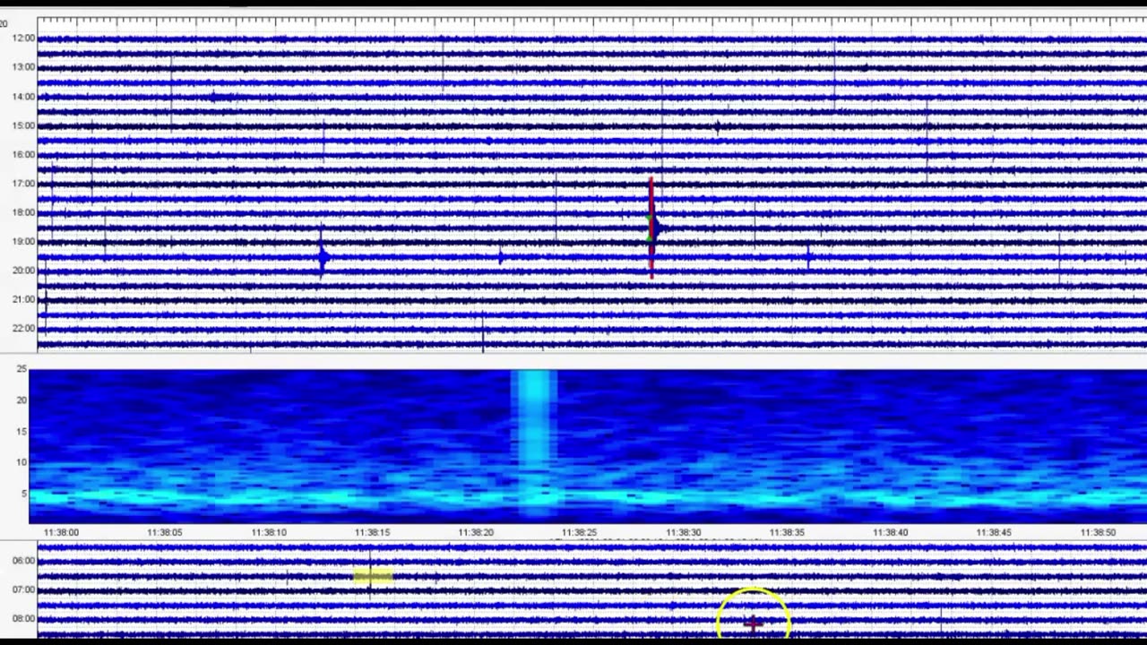Viewport: 1147px width, 645px height.
Task: Click the 11:38:15 time tick
Action: pyautogui.click(x=372, y=532)
